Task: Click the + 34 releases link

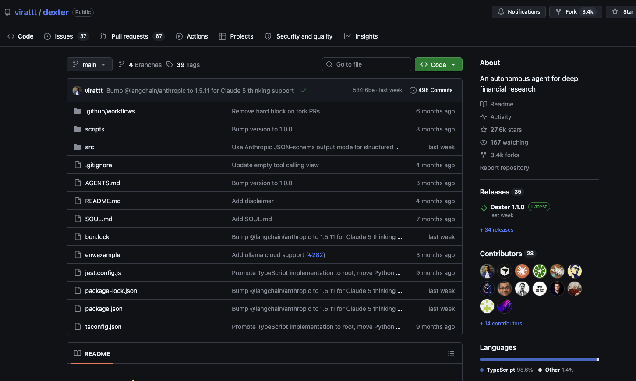Action: (x=497, y=230)
